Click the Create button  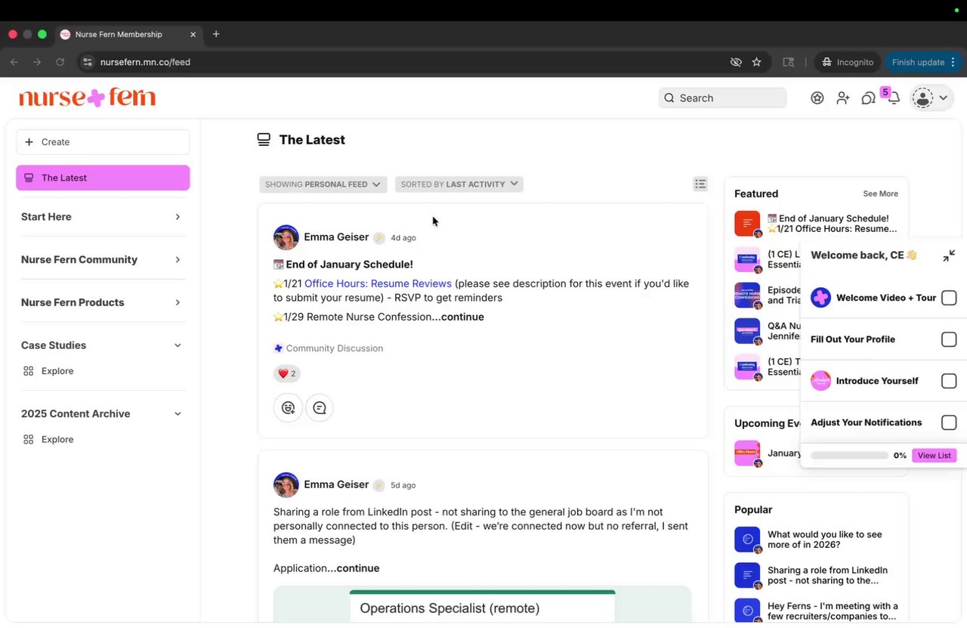point(103,142)
